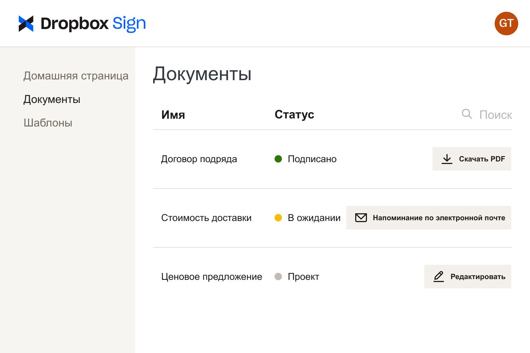This screenshot has height=353, width=530.
Task: Select the pencil icon on Редактировать
Action: coord(439,277)
